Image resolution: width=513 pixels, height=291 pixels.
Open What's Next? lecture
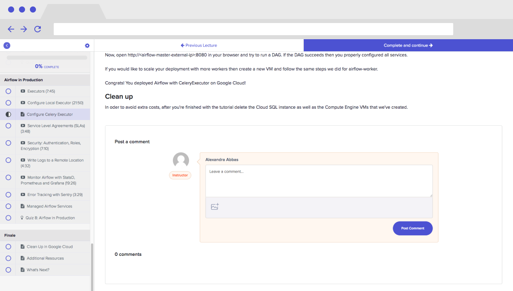[45, 270]
